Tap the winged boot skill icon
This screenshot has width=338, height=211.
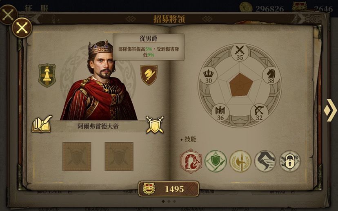pos(265,161)
